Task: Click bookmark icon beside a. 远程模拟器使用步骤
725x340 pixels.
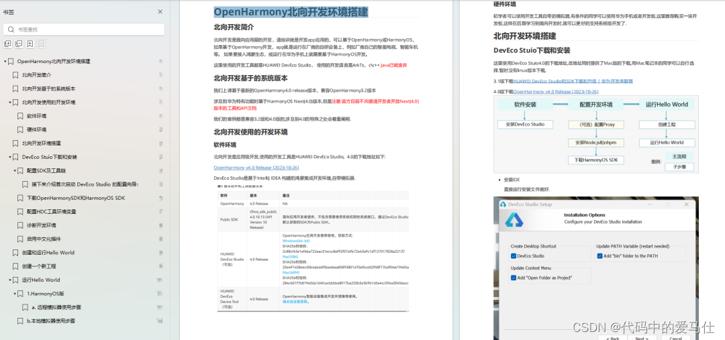Action: [25, 307]
